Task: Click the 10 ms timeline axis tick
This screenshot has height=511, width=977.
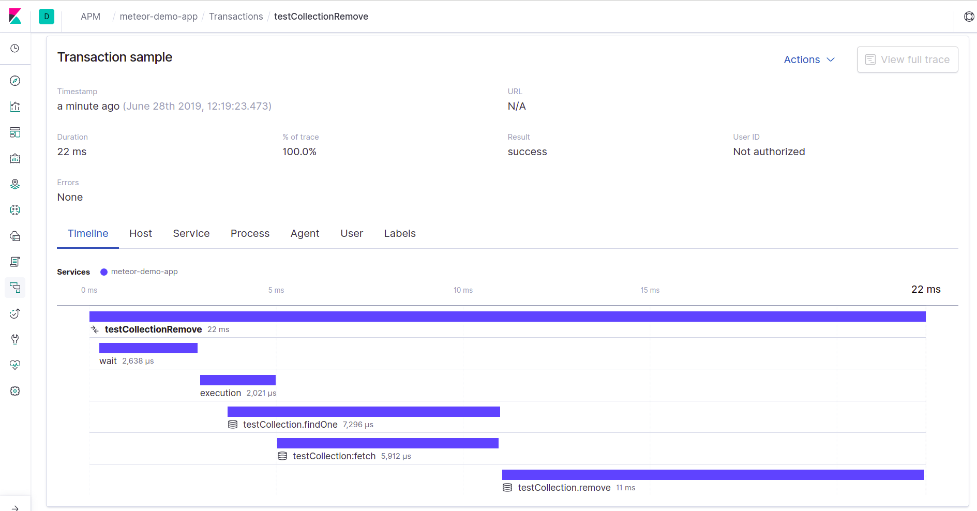Action: pos(463,290)
